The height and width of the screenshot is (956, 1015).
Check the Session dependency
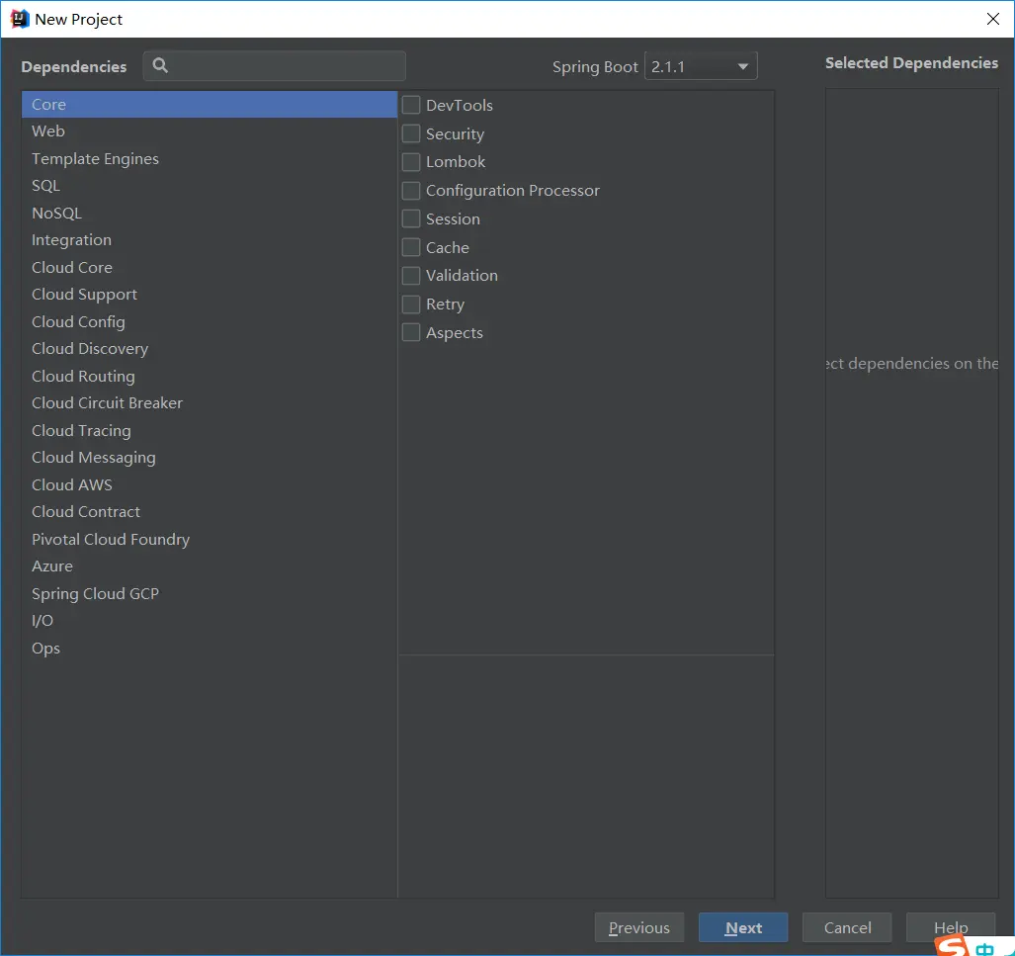point(411,218)
